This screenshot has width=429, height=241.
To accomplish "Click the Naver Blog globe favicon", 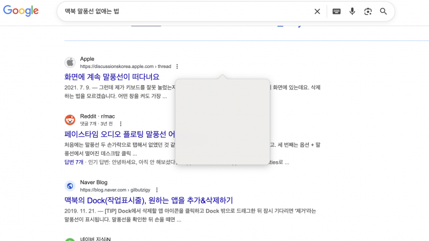I will coord(70,186).
